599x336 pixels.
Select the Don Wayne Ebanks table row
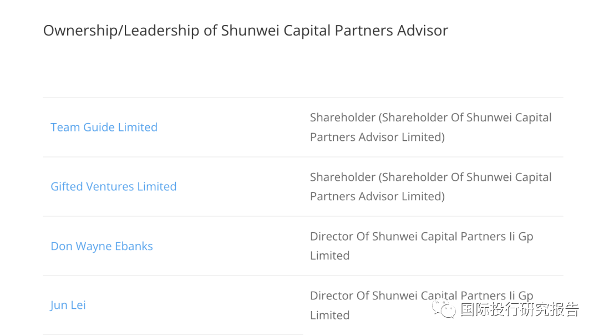(x=303, y=246)
